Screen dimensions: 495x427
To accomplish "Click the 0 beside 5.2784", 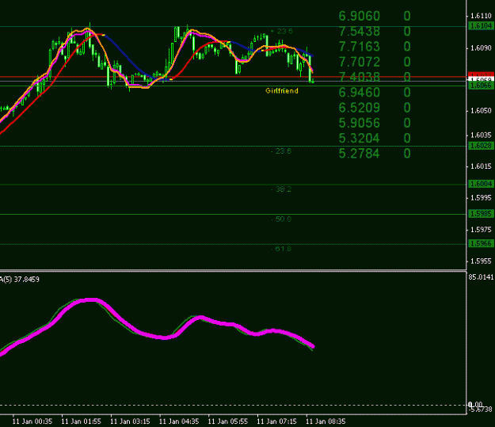I will pos(407,154).
